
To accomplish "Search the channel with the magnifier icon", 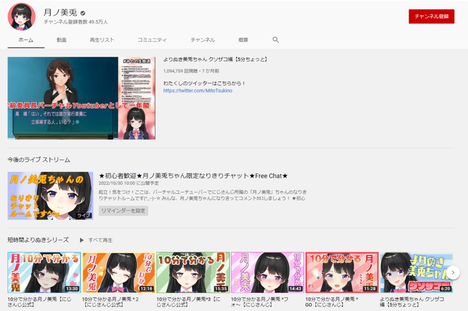I will coord(276,40).
